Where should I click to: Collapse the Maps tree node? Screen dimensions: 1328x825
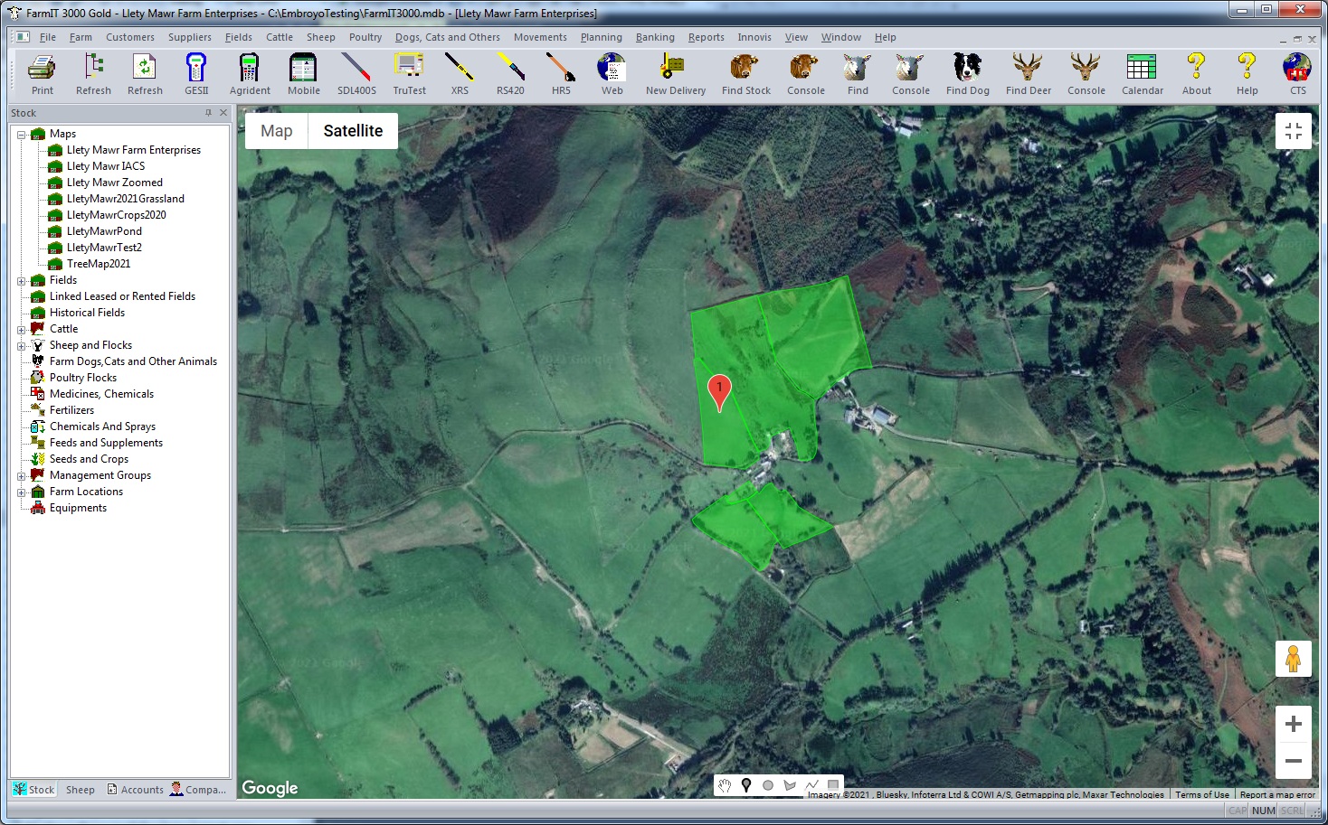pyautogui.click(x=21, y=135)
